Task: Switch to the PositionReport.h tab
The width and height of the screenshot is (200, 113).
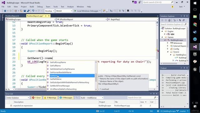Action: (12, 16)
